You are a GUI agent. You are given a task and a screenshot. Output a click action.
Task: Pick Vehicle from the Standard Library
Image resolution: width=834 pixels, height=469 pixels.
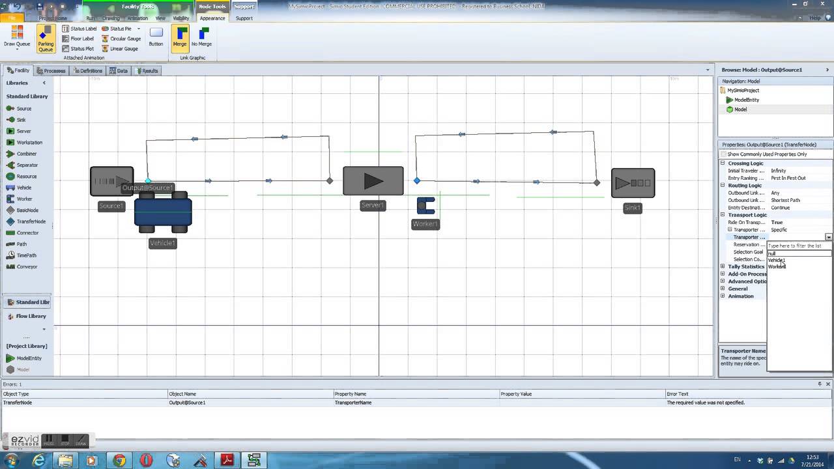click(x=19, y=188)
